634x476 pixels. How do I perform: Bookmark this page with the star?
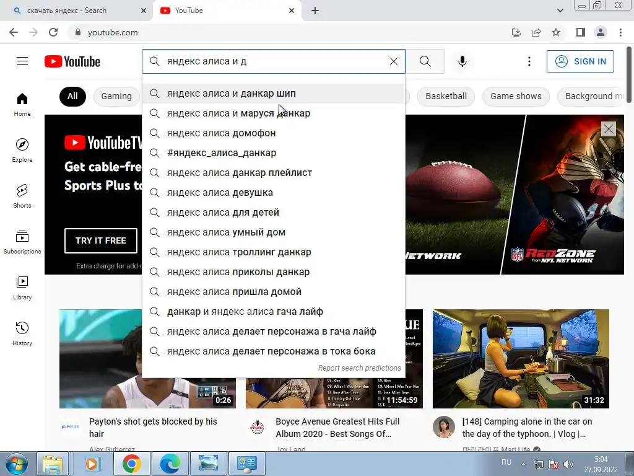(556, 32)
